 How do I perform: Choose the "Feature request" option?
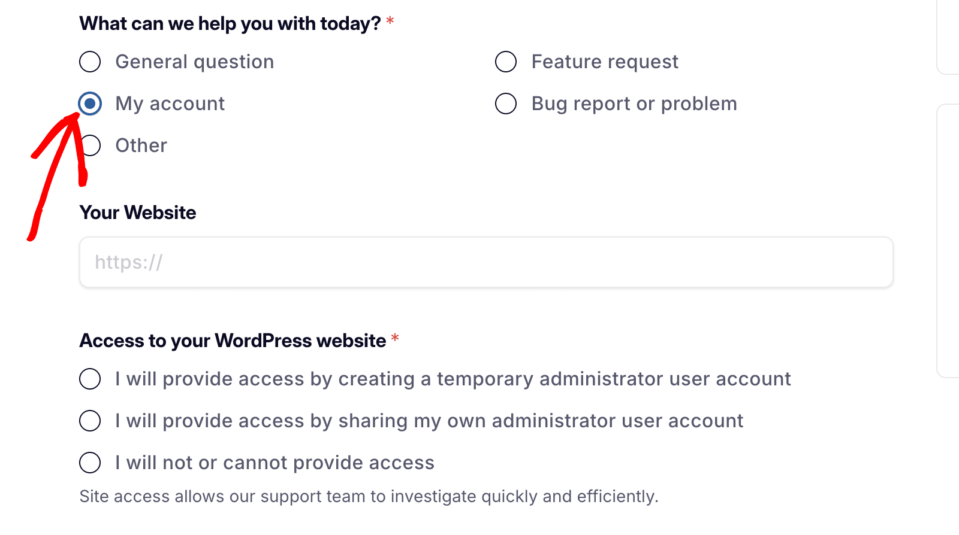click(x=506, y=61)
